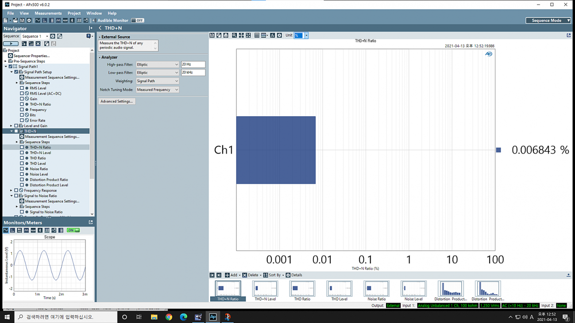
Task: Open Navigator help question-mark icon
Action: tap(89, 36)
